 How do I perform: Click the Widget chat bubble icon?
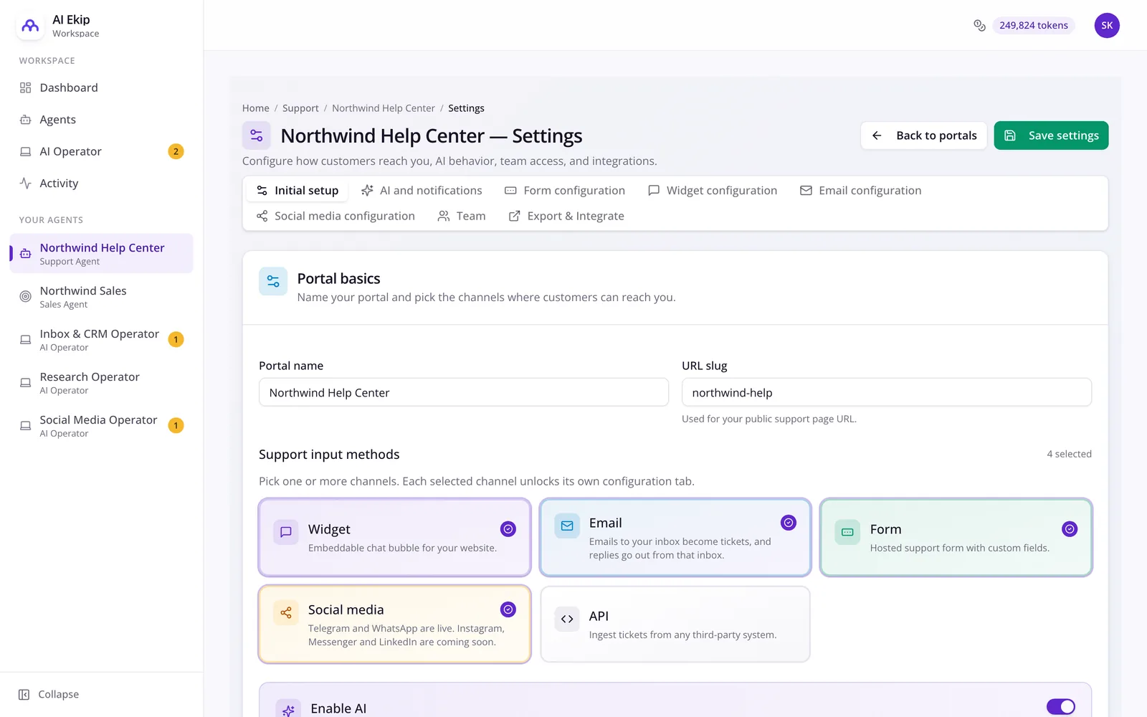pyautogui.click(x=286, y=532)
